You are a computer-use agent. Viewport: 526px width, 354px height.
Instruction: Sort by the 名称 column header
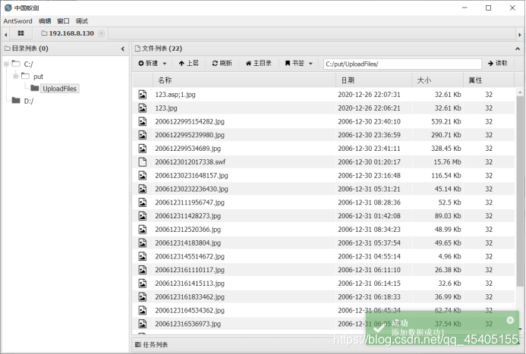(x=244, y=80)
